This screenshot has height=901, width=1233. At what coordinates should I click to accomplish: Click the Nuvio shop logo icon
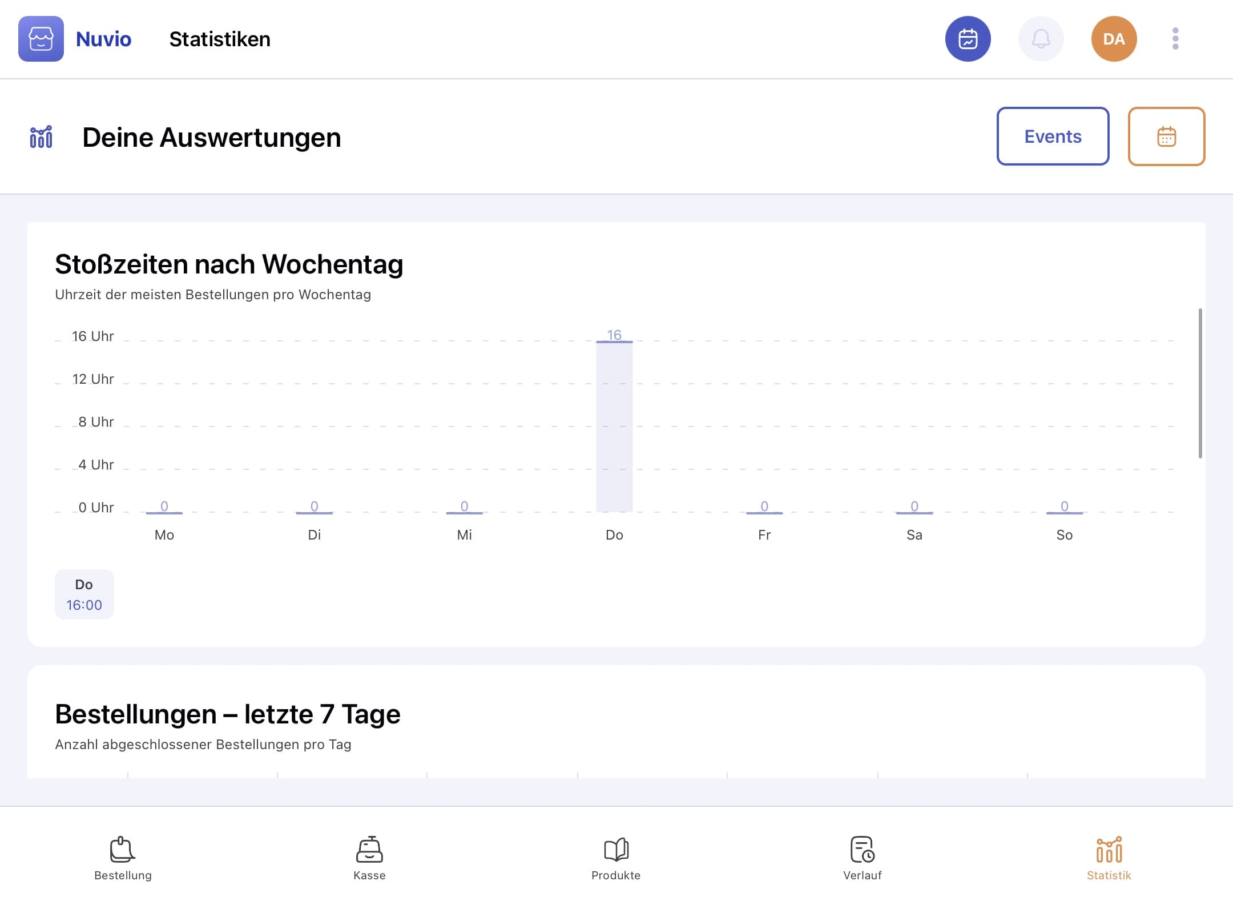[41, 39]
